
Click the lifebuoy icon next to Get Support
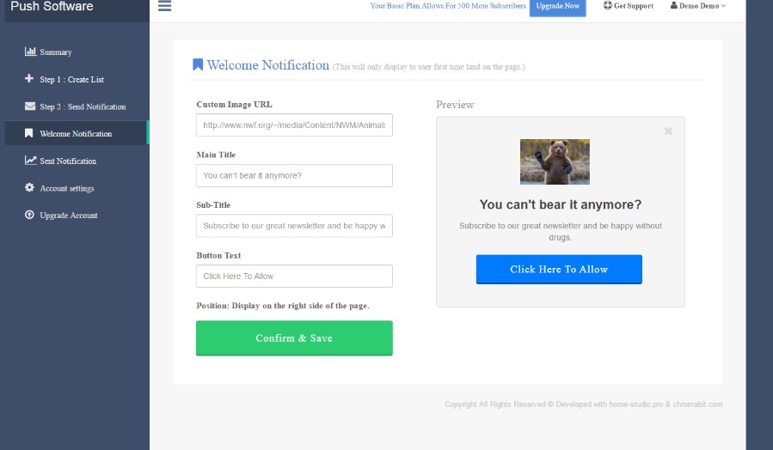[x=608, y=5]
